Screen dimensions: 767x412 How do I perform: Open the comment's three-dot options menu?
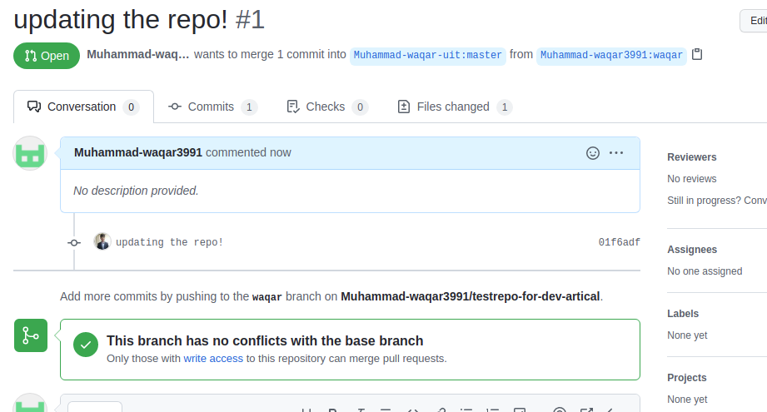pos(616,153)
